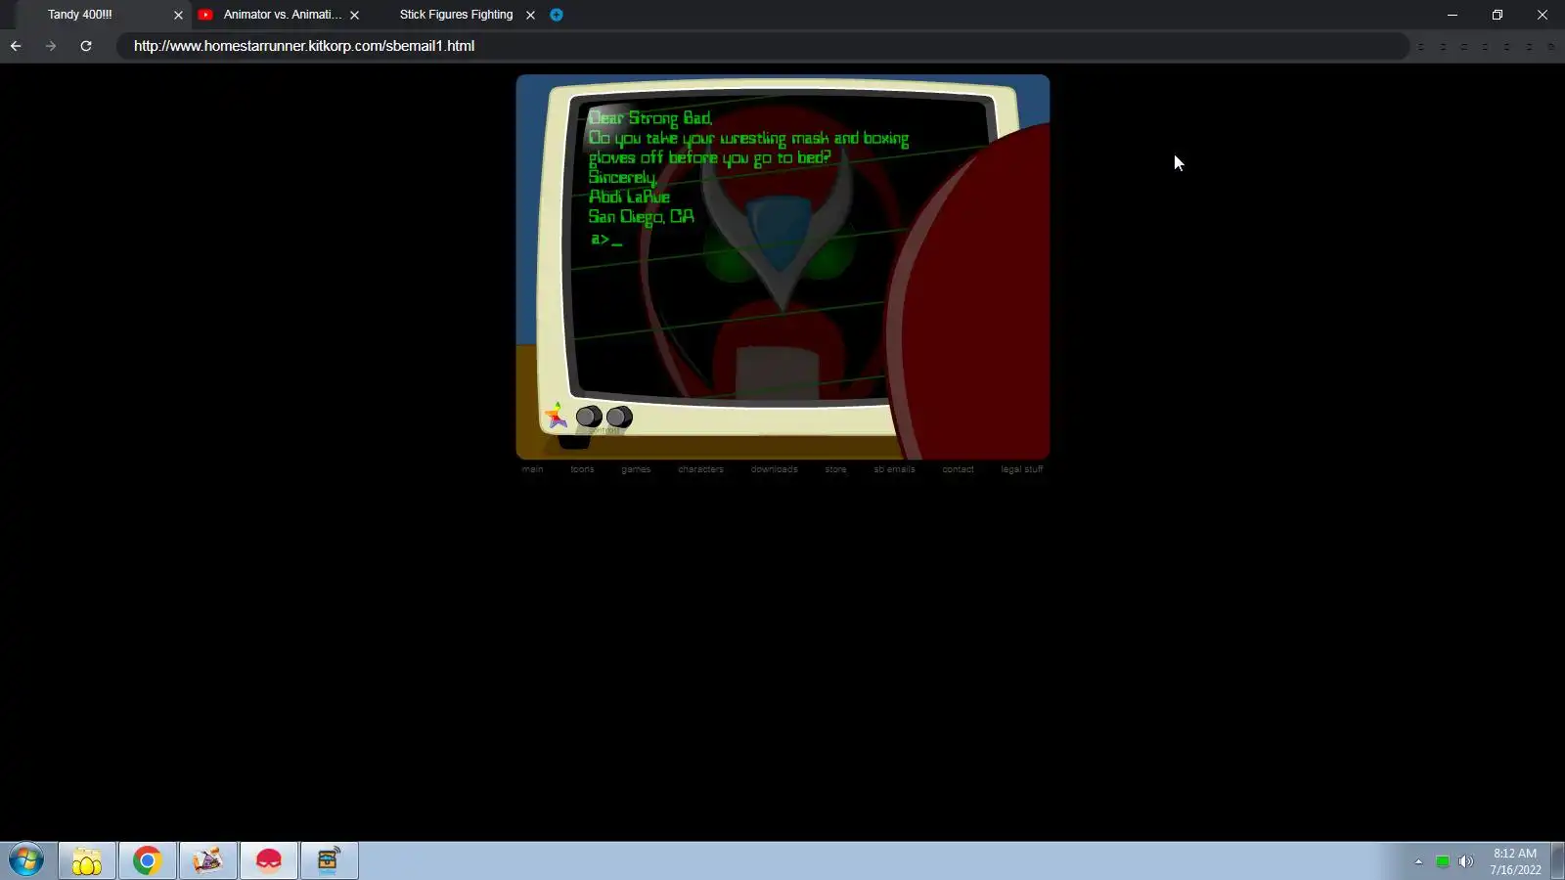Screen dimensions: 1565x880
Task: Click the Show Desktop strip beside the clock
Action: 1557,860
